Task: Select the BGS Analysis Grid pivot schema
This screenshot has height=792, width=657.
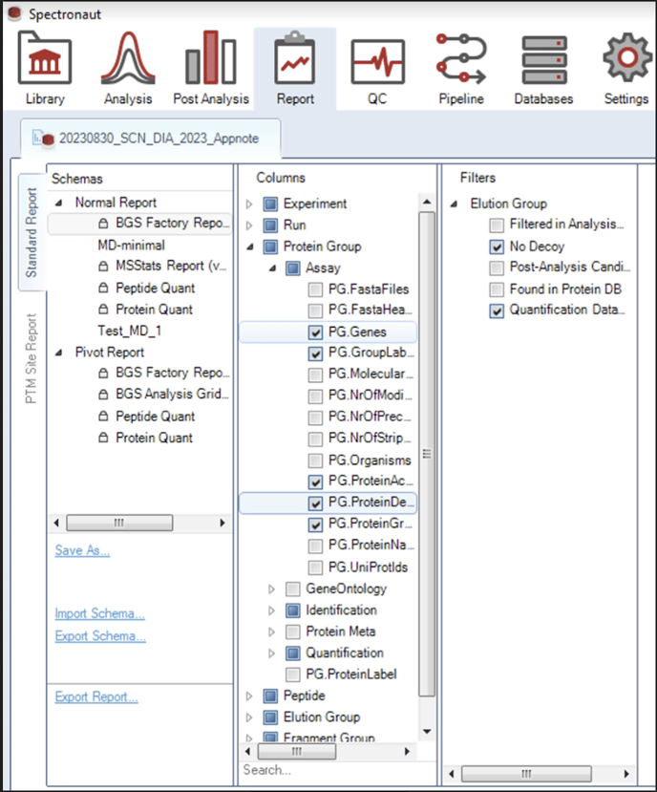Action: pos(172,394)
